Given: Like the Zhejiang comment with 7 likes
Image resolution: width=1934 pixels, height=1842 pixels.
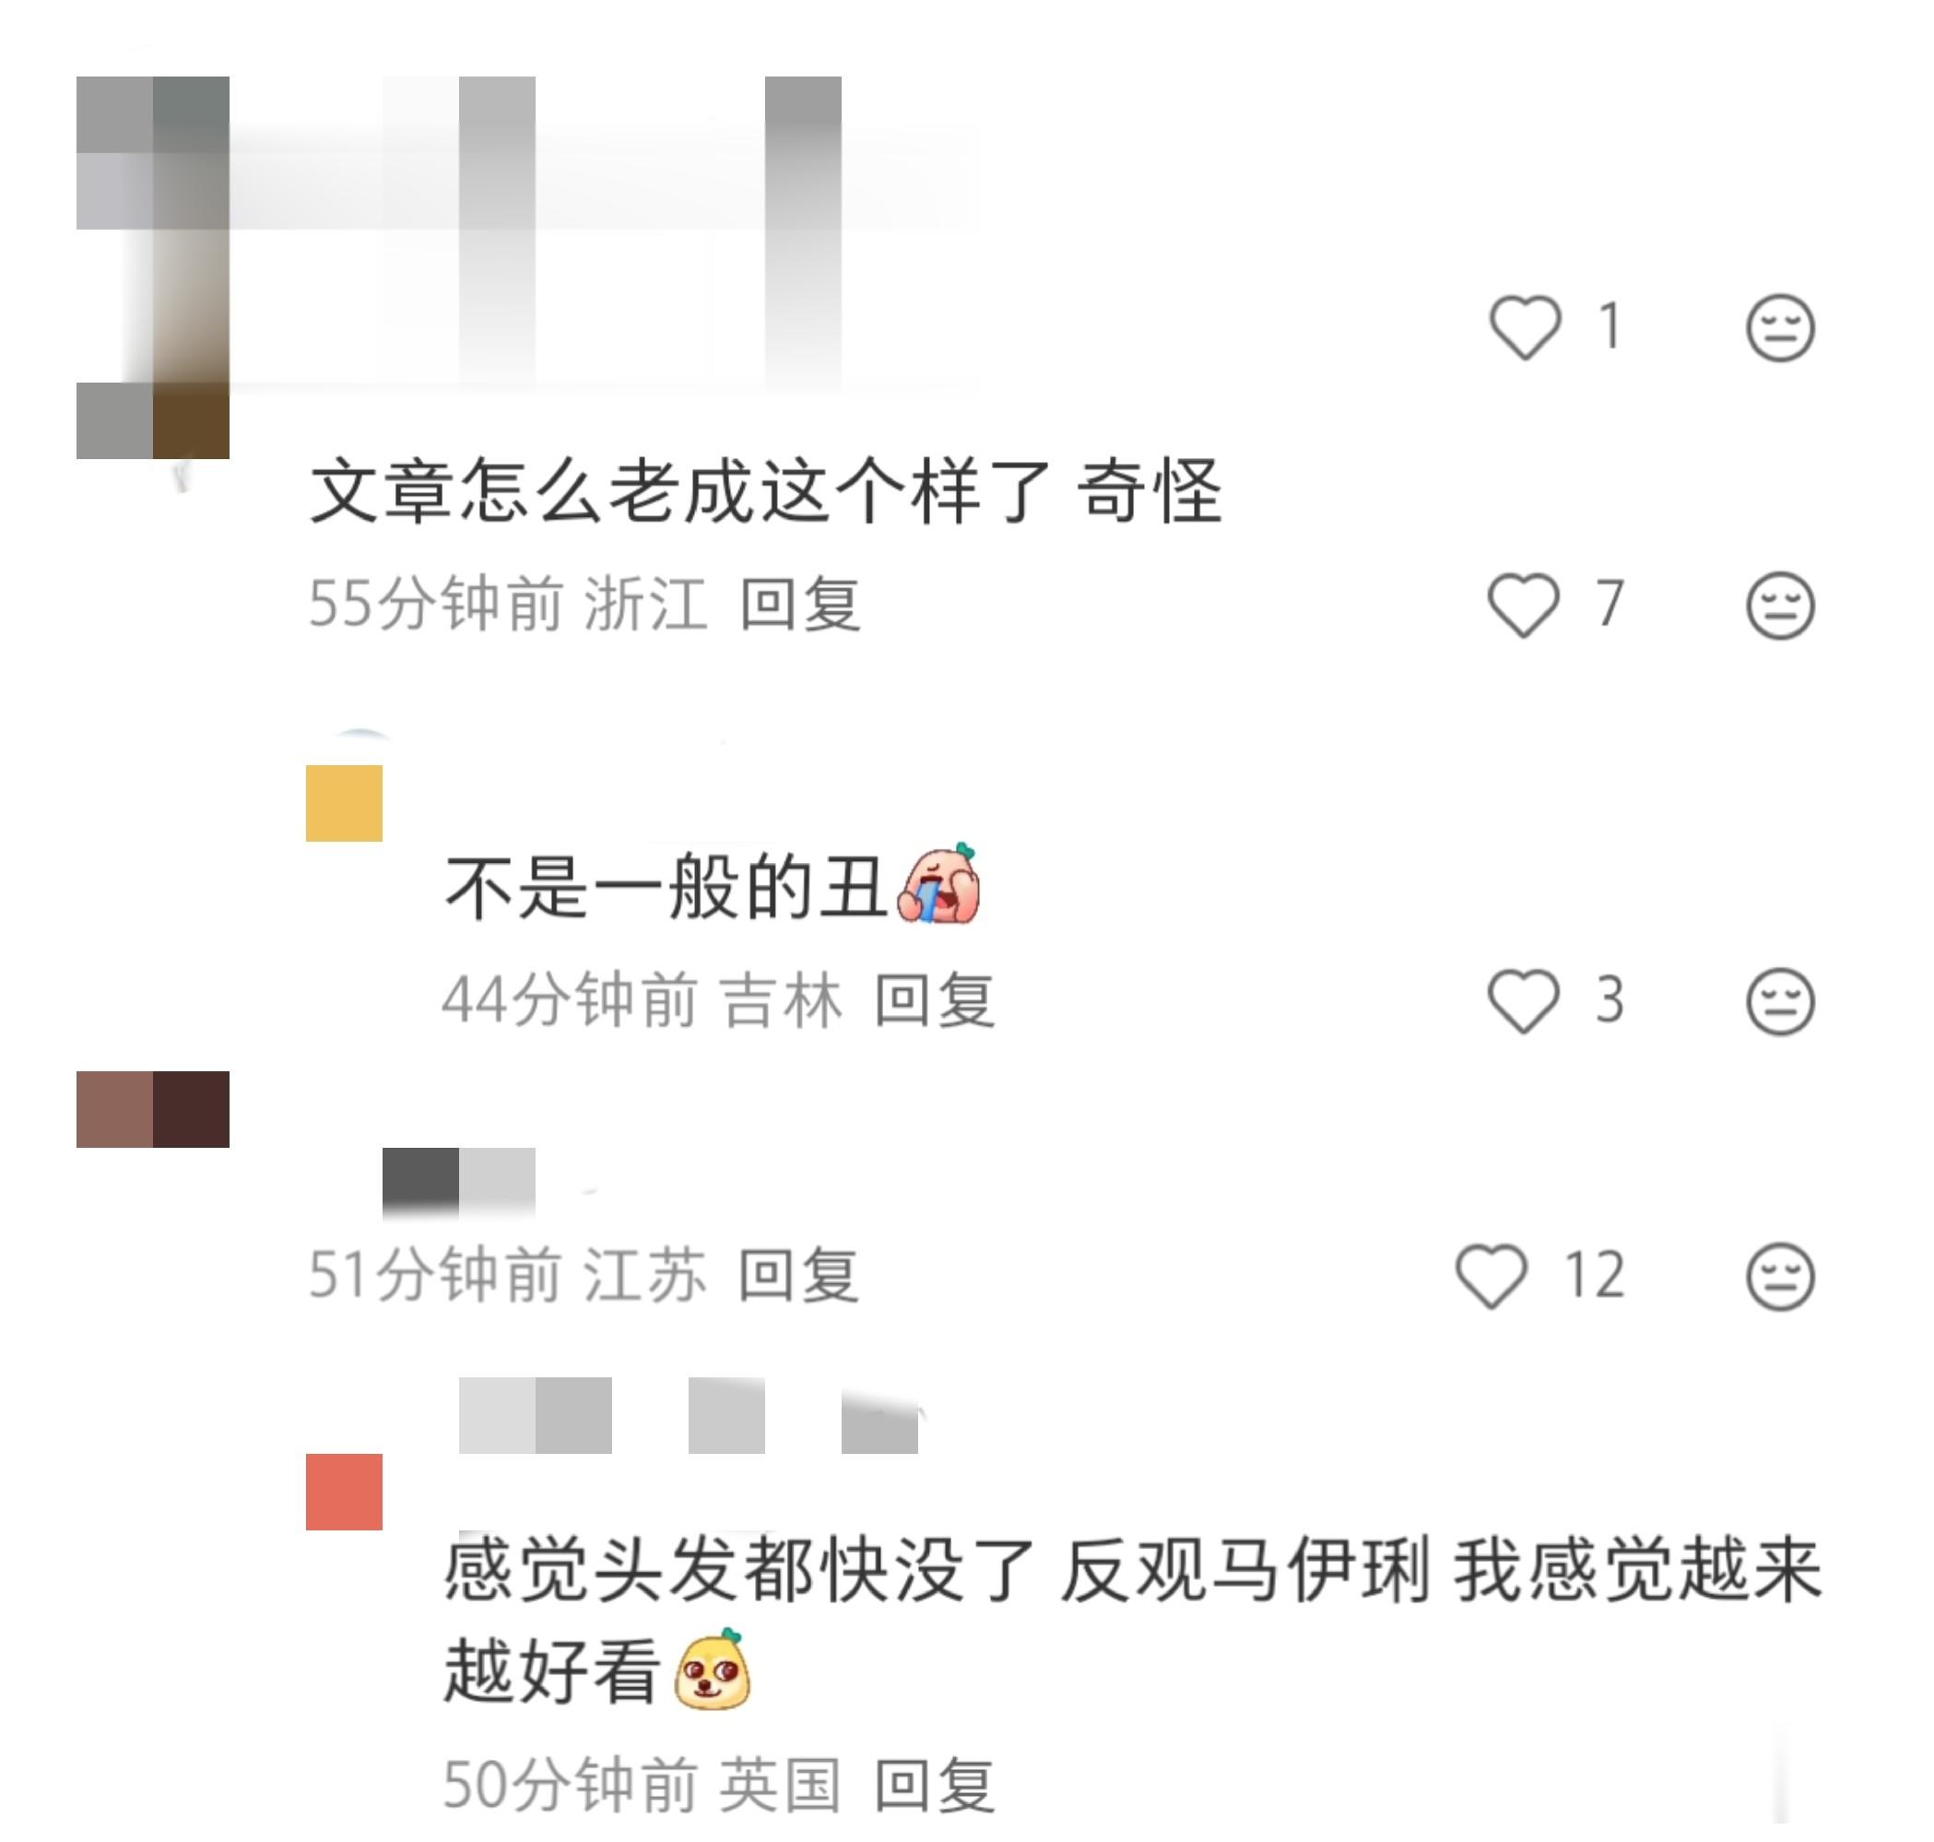Looking at the screenshot, I should tap(1524, 605).
